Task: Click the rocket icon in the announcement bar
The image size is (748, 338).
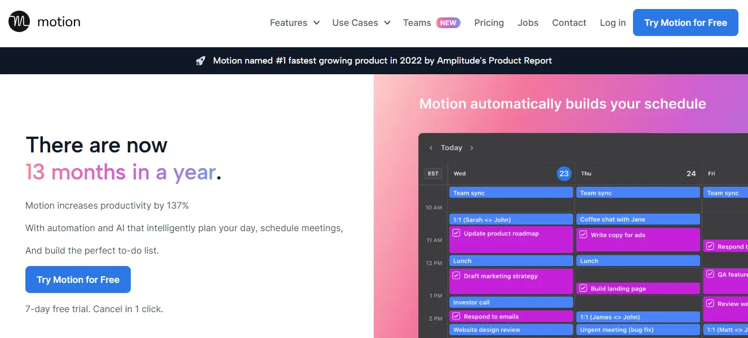Action: pyautogui.click(x=201, y=61)
